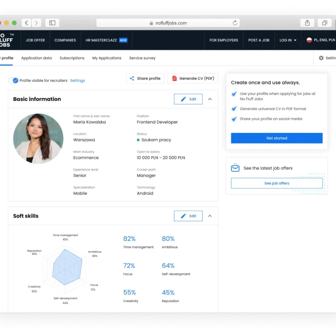Viewport: 336px width, 336px height.
Task: Collapse the Basic information section
Action: coord(210,99)
